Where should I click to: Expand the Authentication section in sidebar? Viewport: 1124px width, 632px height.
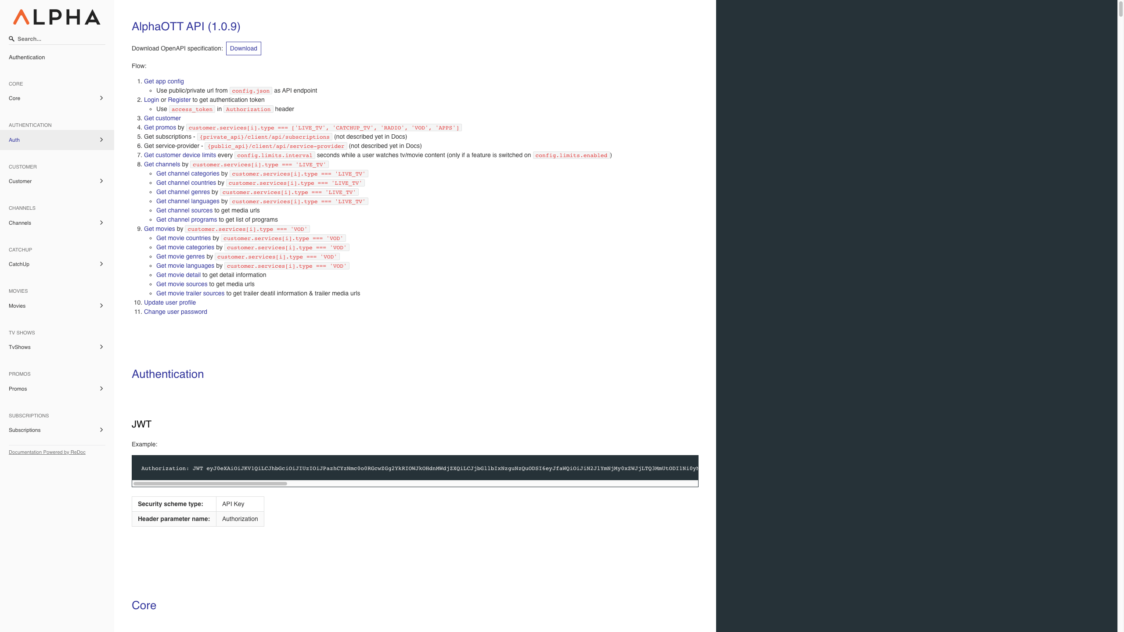[101, 140]
